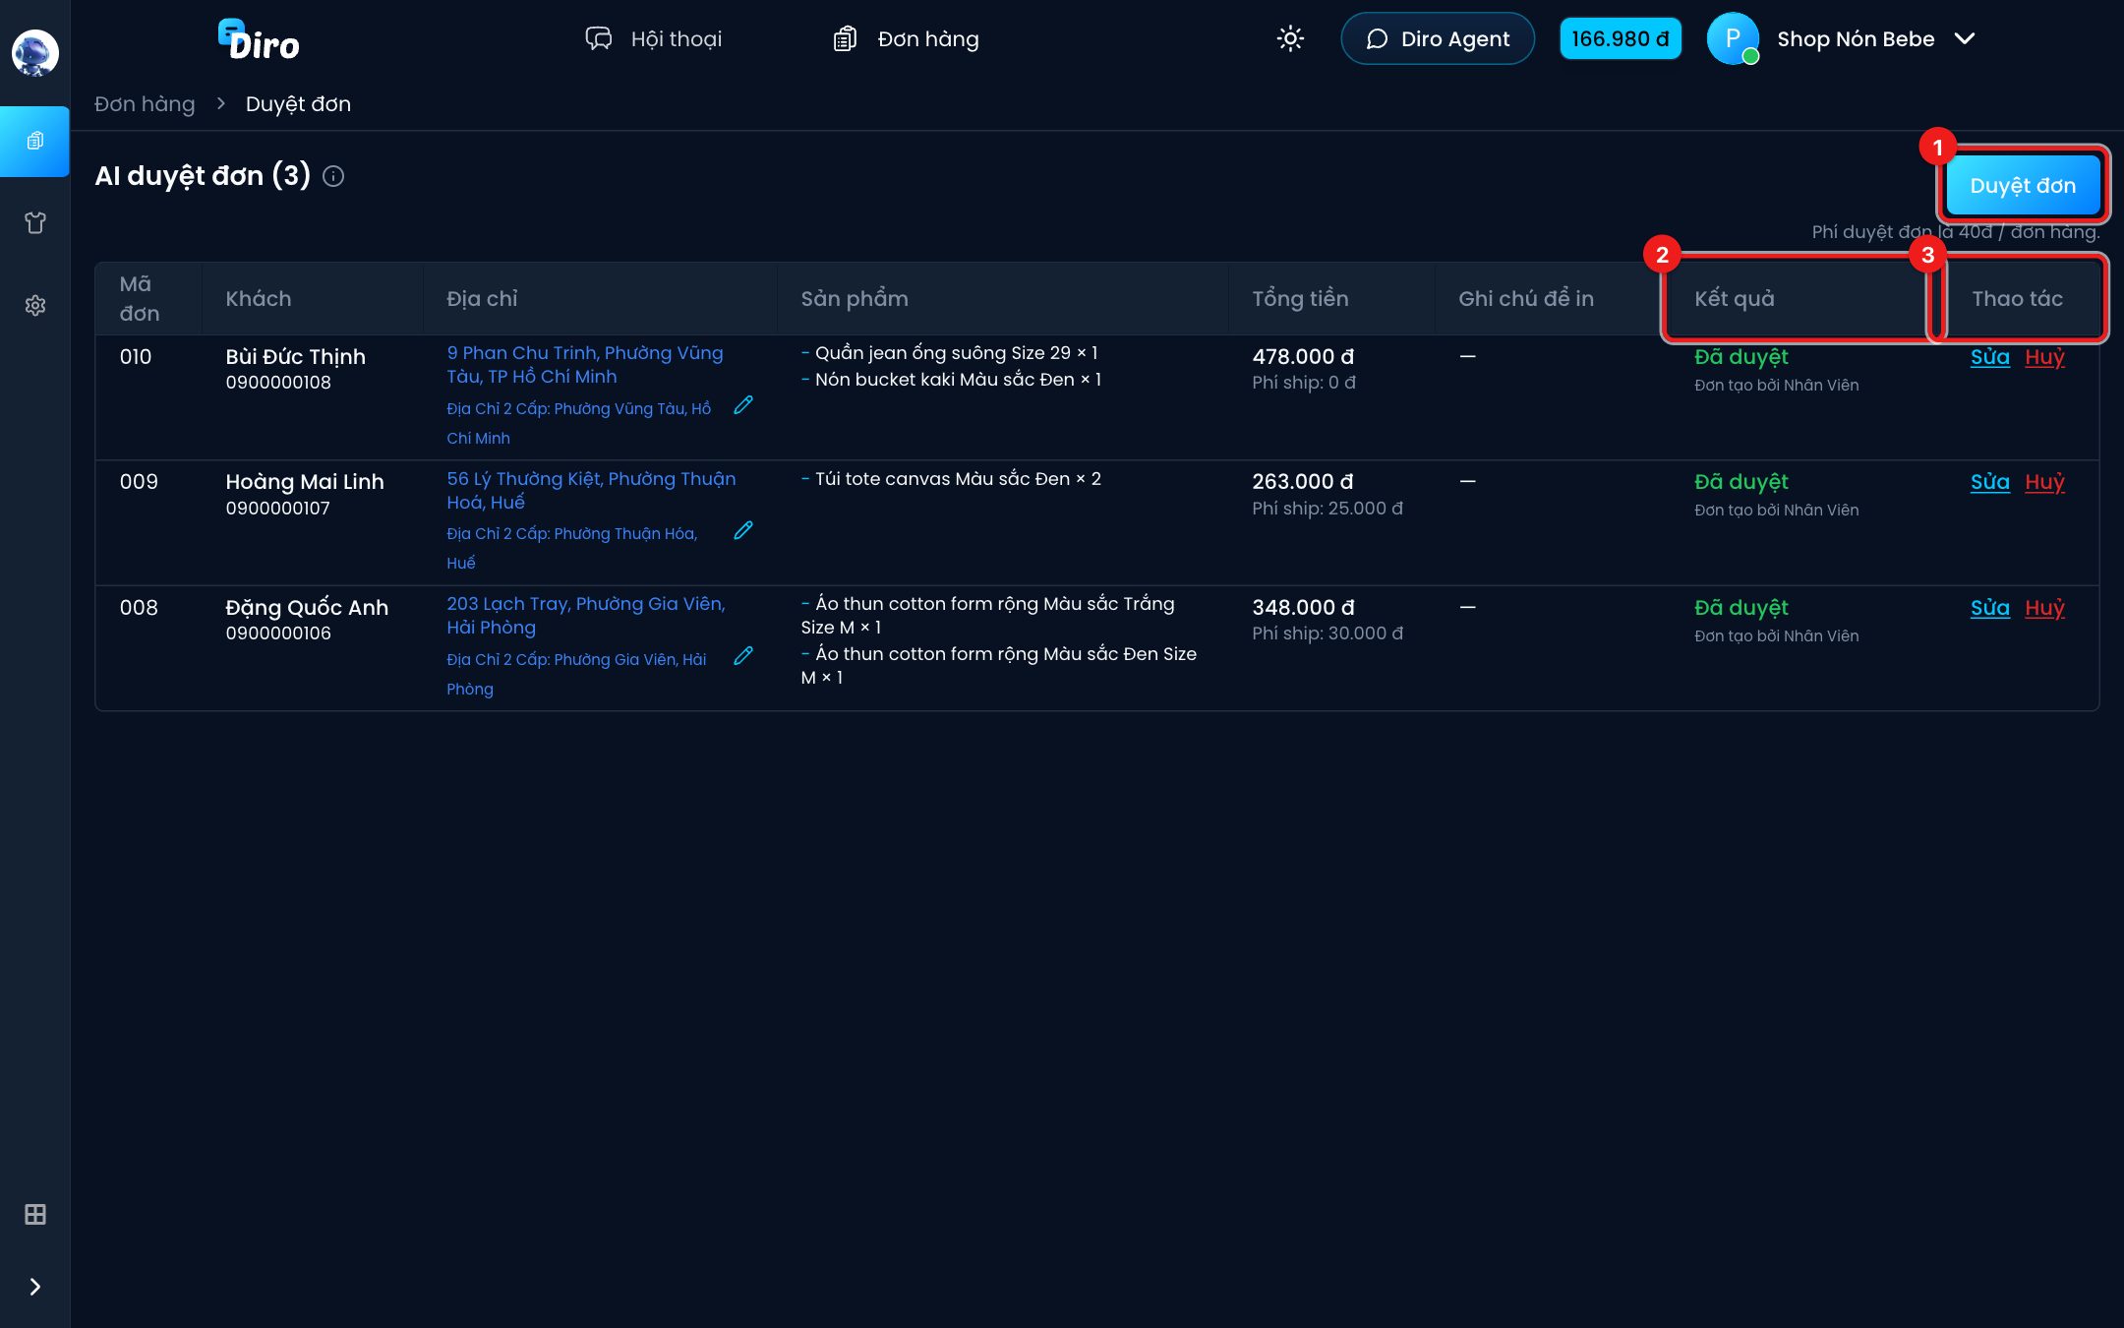Click Sửa for order 009

1989,482
